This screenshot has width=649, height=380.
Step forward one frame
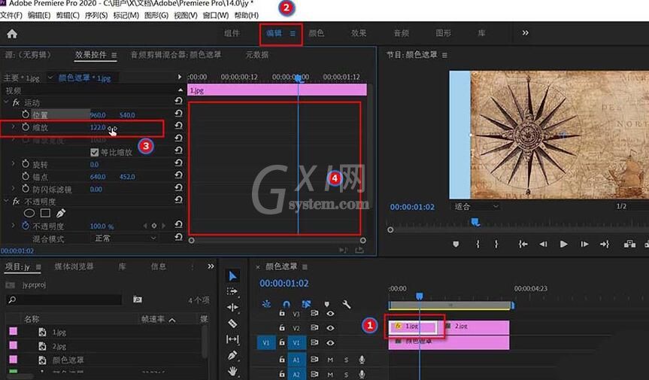(x=584, y=245)
